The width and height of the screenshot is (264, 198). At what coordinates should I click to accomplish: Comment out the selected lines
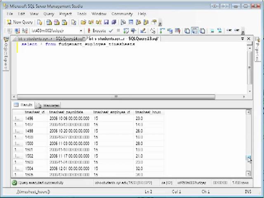coord(212,31)
